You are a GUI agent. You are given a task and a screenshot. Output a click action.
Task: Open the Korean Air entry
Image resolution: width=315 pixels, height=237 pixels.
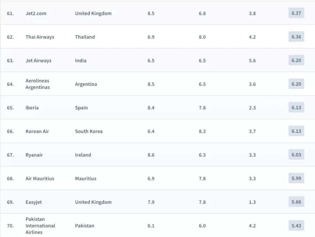(37, 131)
